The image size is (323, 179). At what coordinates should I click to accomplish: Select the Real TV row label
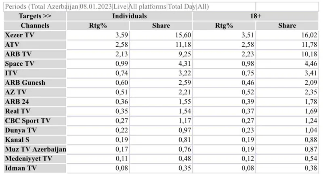(x=19, y=111)
